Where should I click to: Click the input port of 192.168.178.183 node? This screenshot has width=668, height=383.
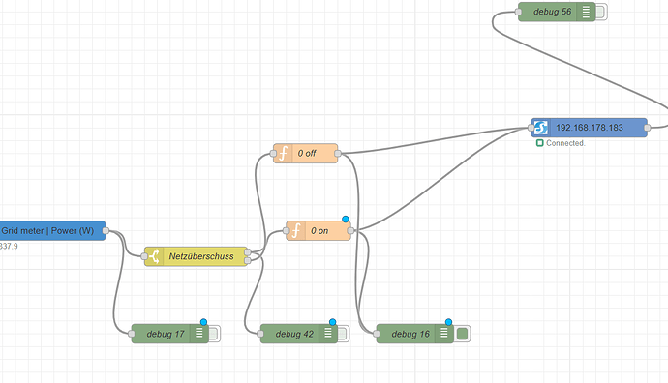coord(531,128)
